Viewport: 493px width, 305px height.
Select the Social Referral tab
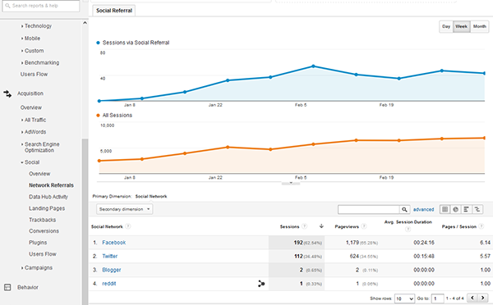tap(114, 11)
